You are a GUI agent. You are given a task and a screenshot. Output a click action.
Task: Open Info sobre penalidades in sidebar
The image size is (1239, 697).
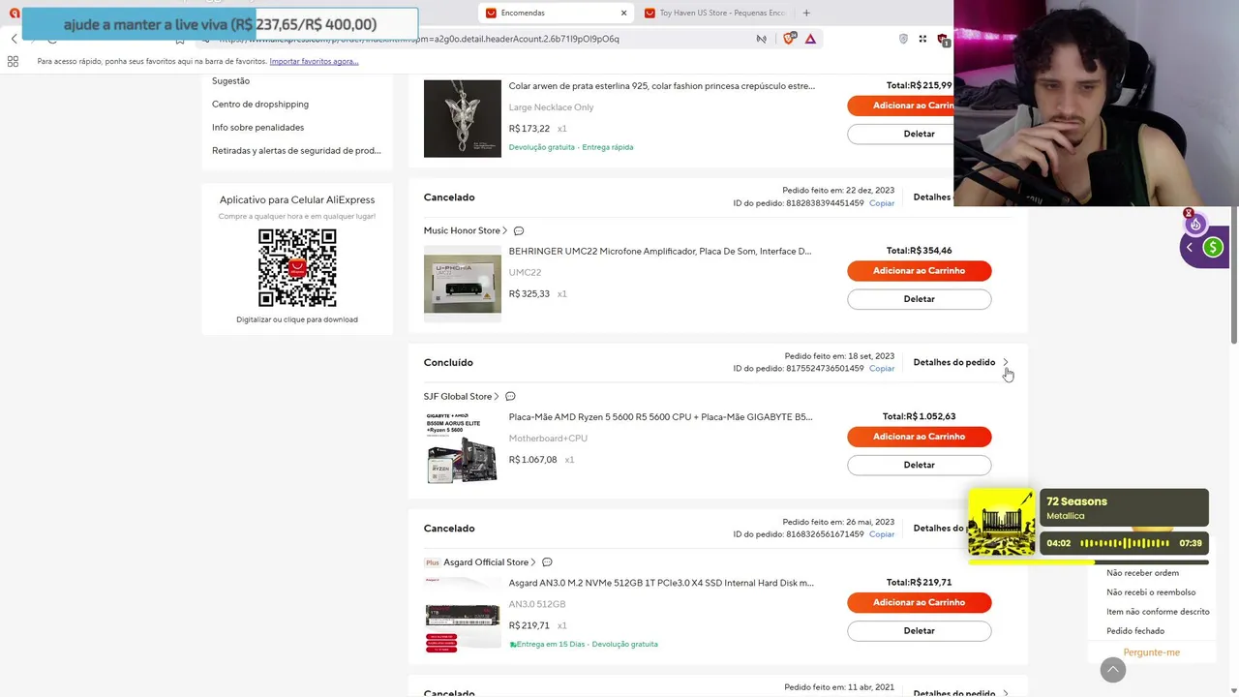pos(257,128)
